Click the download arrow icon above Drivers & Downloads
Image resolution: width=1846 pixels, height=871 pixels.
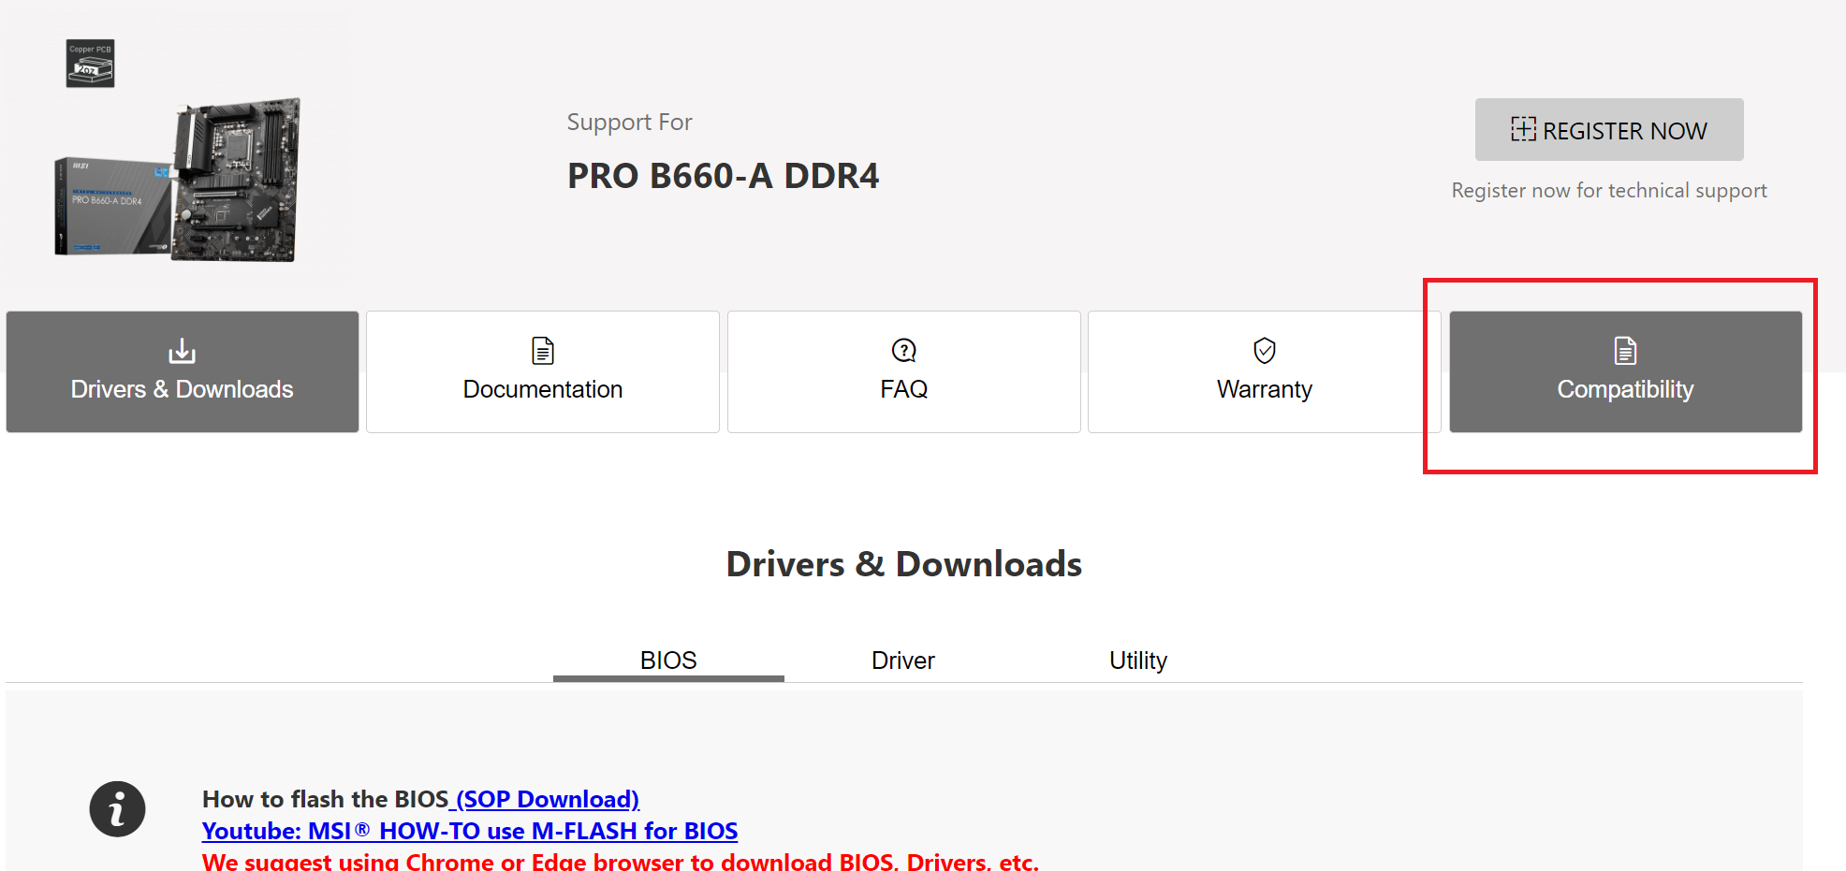click(182, 351)
